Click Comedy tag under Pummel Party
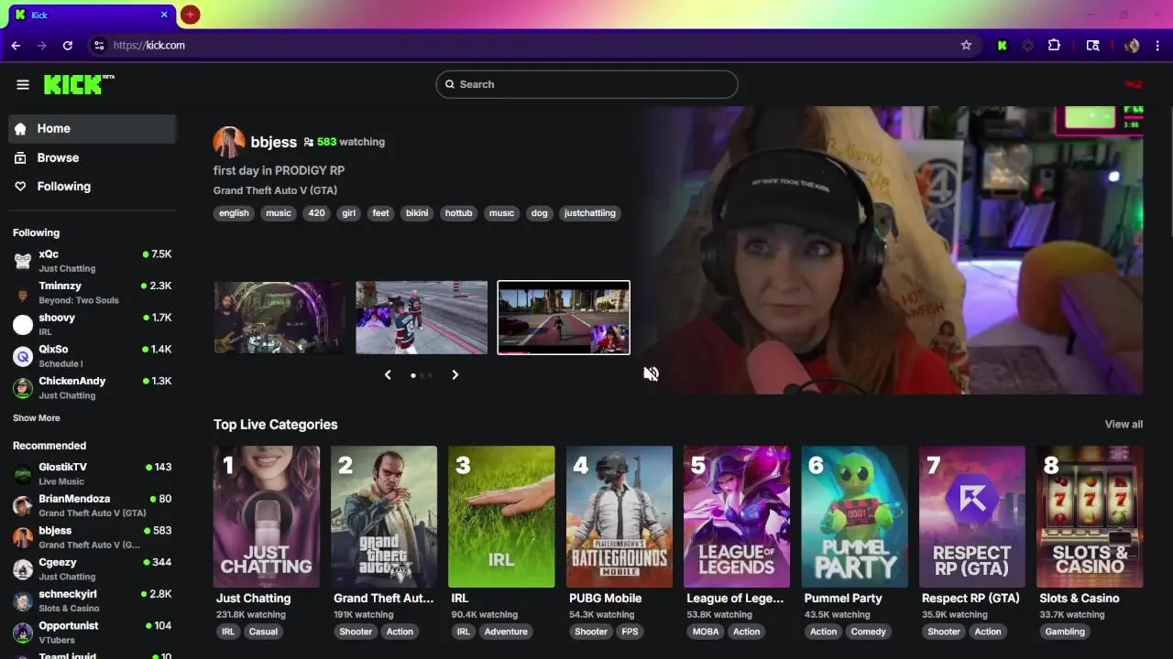This screenshot has height=659, width=1173. click(x=868, y=632)
